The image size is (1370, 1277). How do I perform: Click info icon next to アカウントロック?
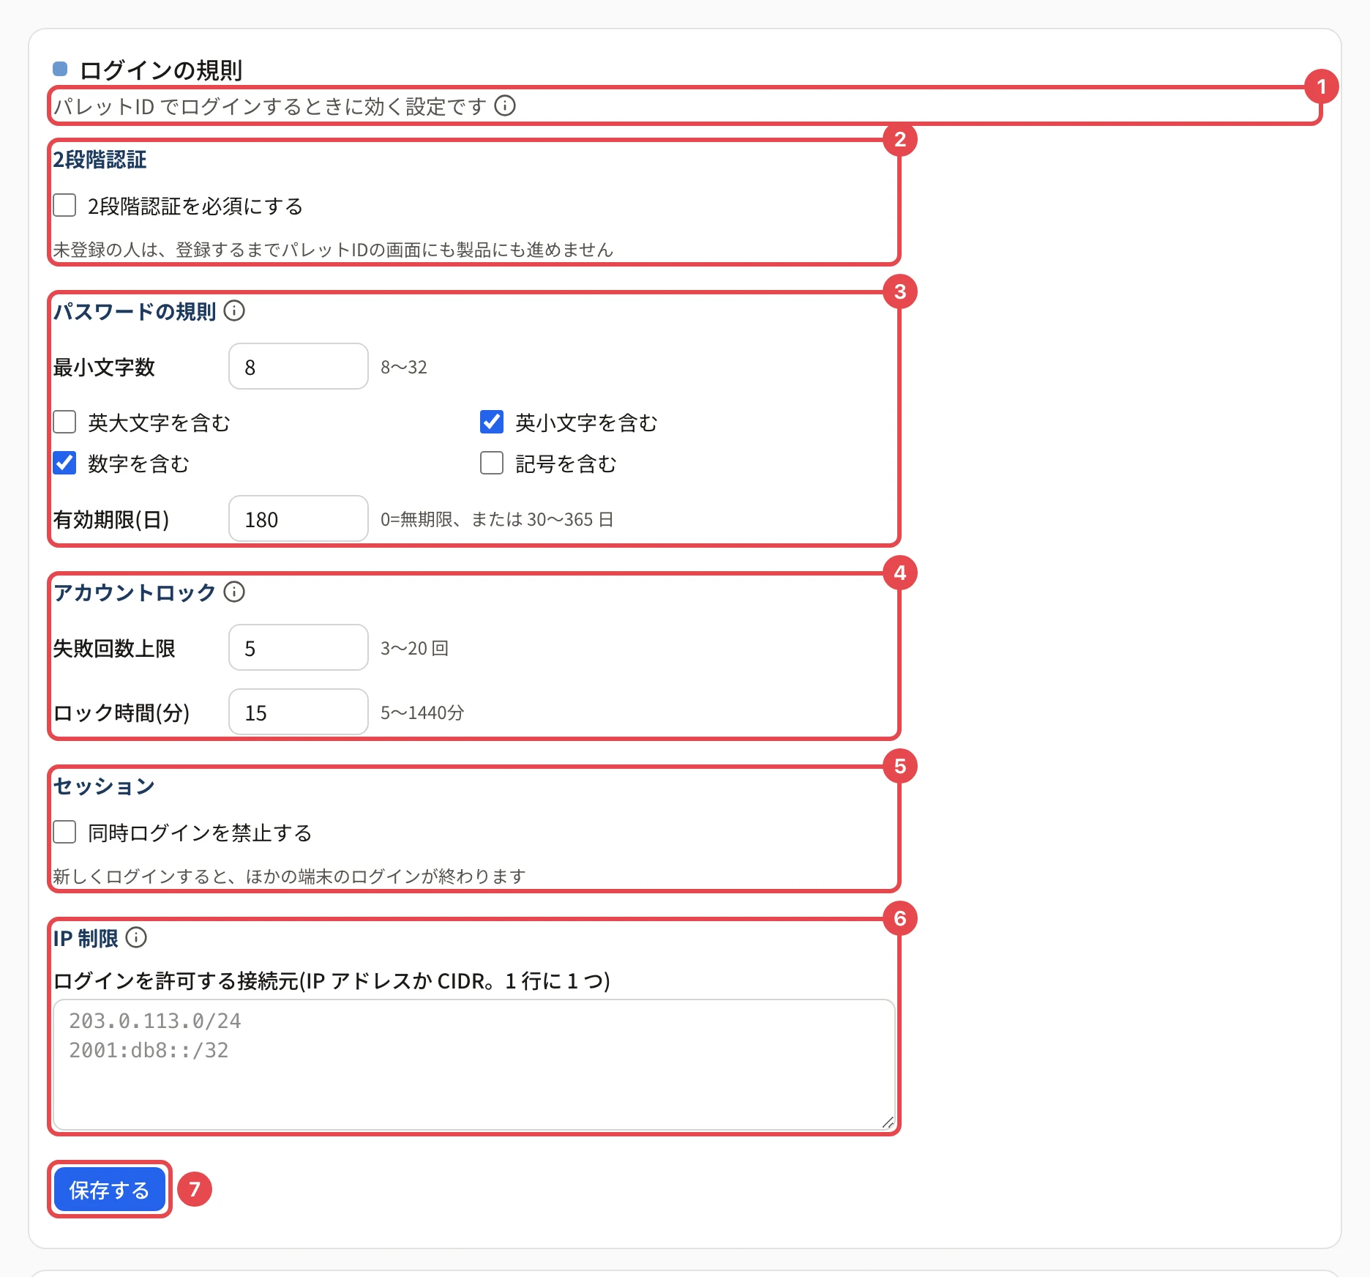pos(234,592)
